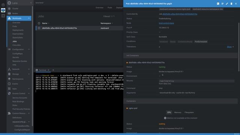Click the pencil edit icon for pod
This screenshot has height=135, width=240.
pyautogui.click(x=227, y=4)
